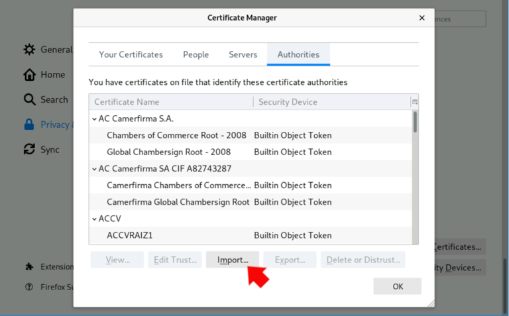Collapse the AC Camerfirma SA CIF A82743287 group
This screenshot has width=509, height=316.
tap(94, 169)
